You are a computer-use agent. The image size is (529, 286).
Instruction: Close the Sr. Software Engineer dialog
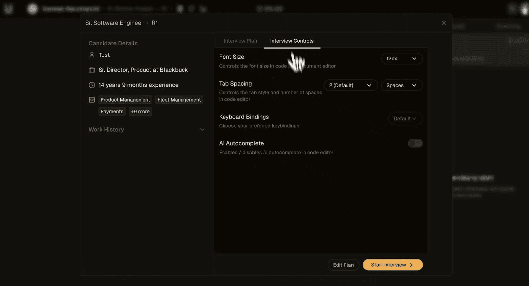(x=444, y=23)
